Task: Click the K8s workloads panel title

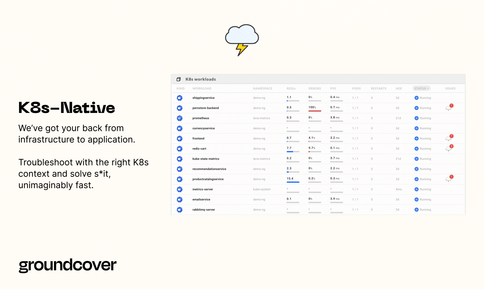Action: [200, 79]
